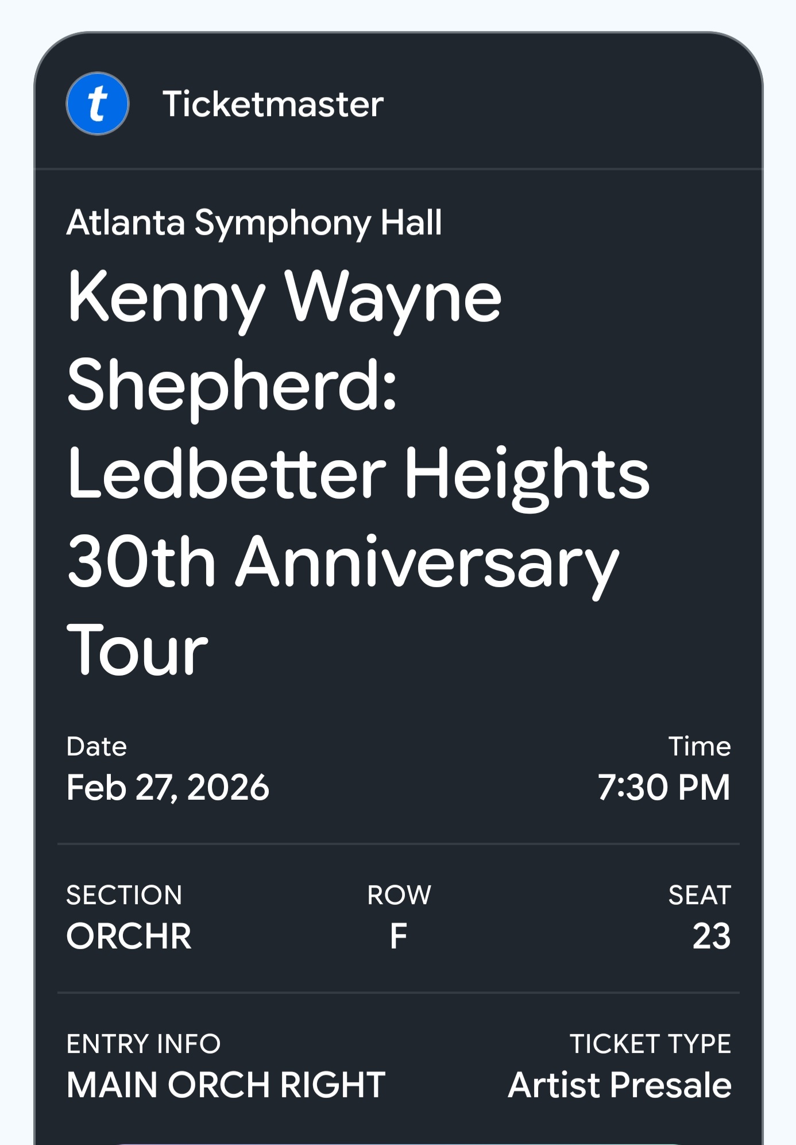Click the SECTION label

click(x=124, y=895)
